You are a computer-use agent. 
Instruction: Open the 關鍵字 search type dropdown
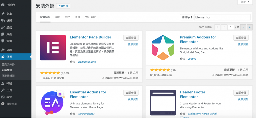[186, 17]
